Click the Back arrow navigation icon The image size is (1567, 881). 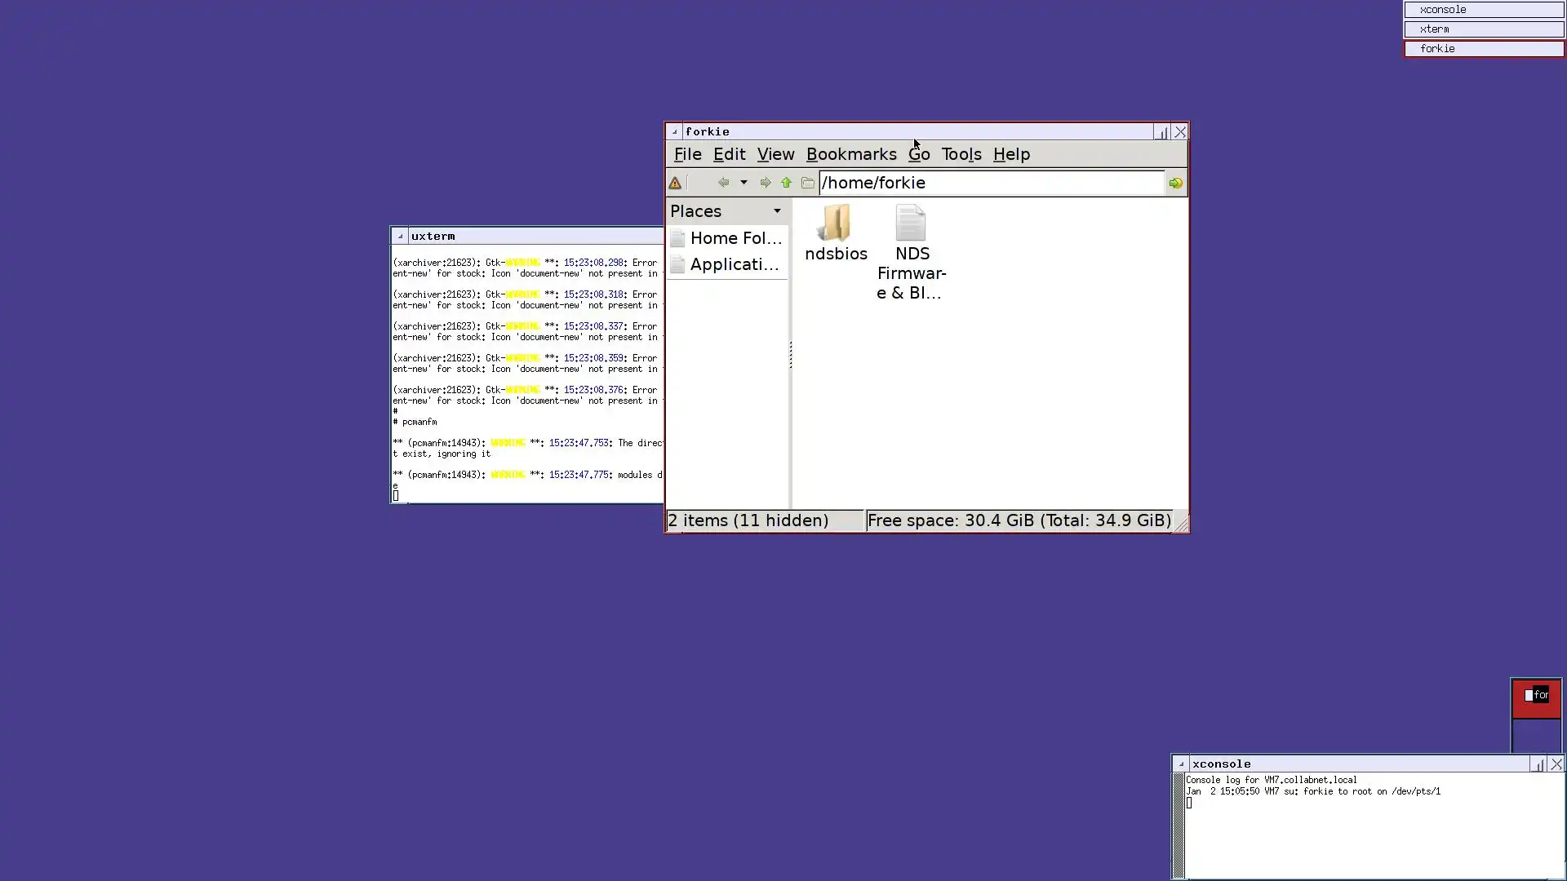[723, 183]
